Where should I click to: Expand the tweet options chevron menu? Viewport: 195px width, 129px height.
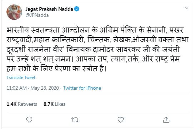pyautogui.click(x=186, y=8)
